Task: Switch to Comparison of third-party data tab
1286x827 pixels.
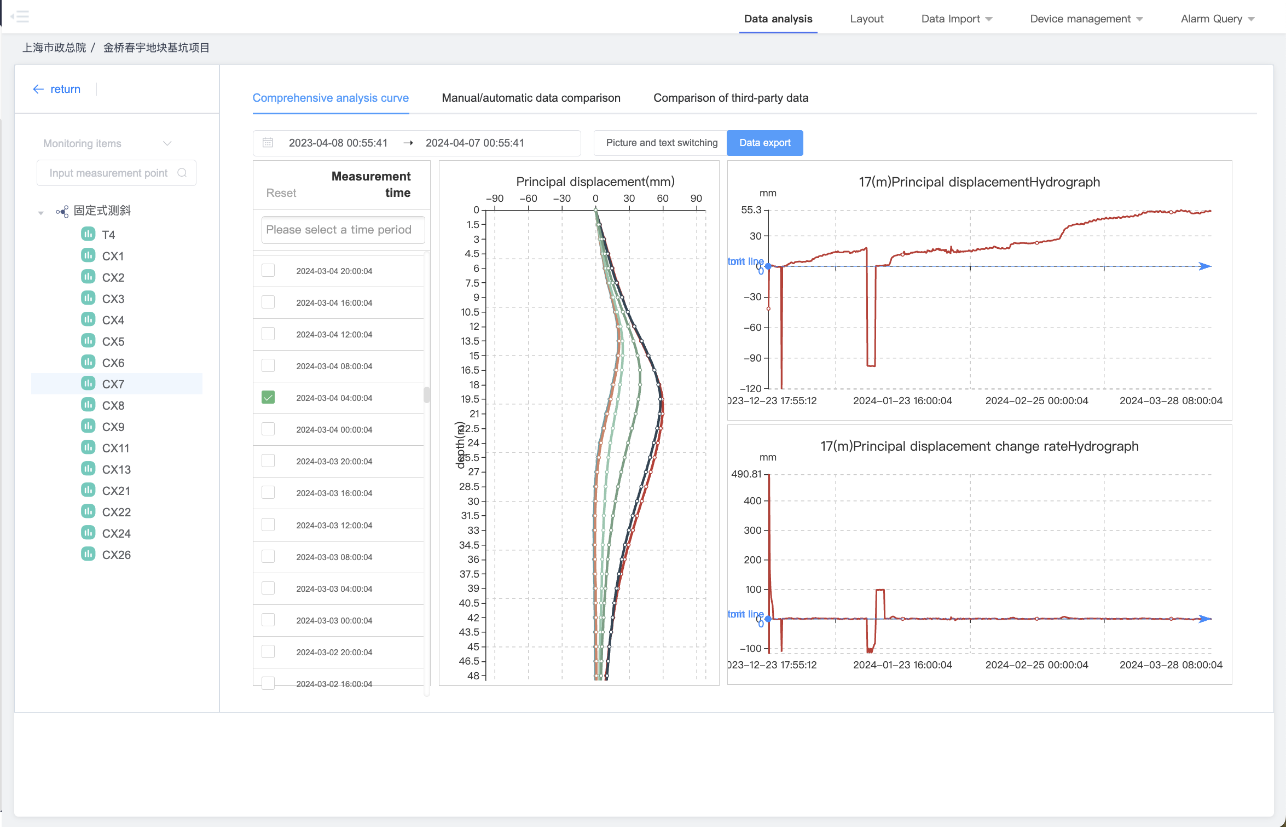Action: pos(731,98)
